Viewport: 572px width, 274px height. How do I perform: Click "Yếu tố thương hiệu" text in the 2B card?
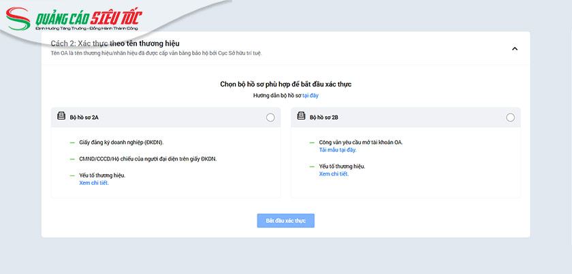coord(342,167)
